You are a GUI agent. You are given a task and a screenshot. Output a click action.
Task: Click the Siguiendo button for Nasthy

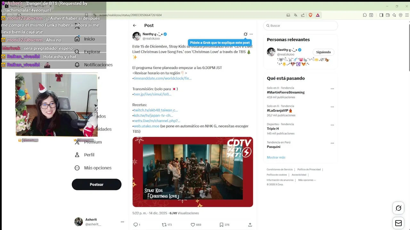[x=323, y=52]
